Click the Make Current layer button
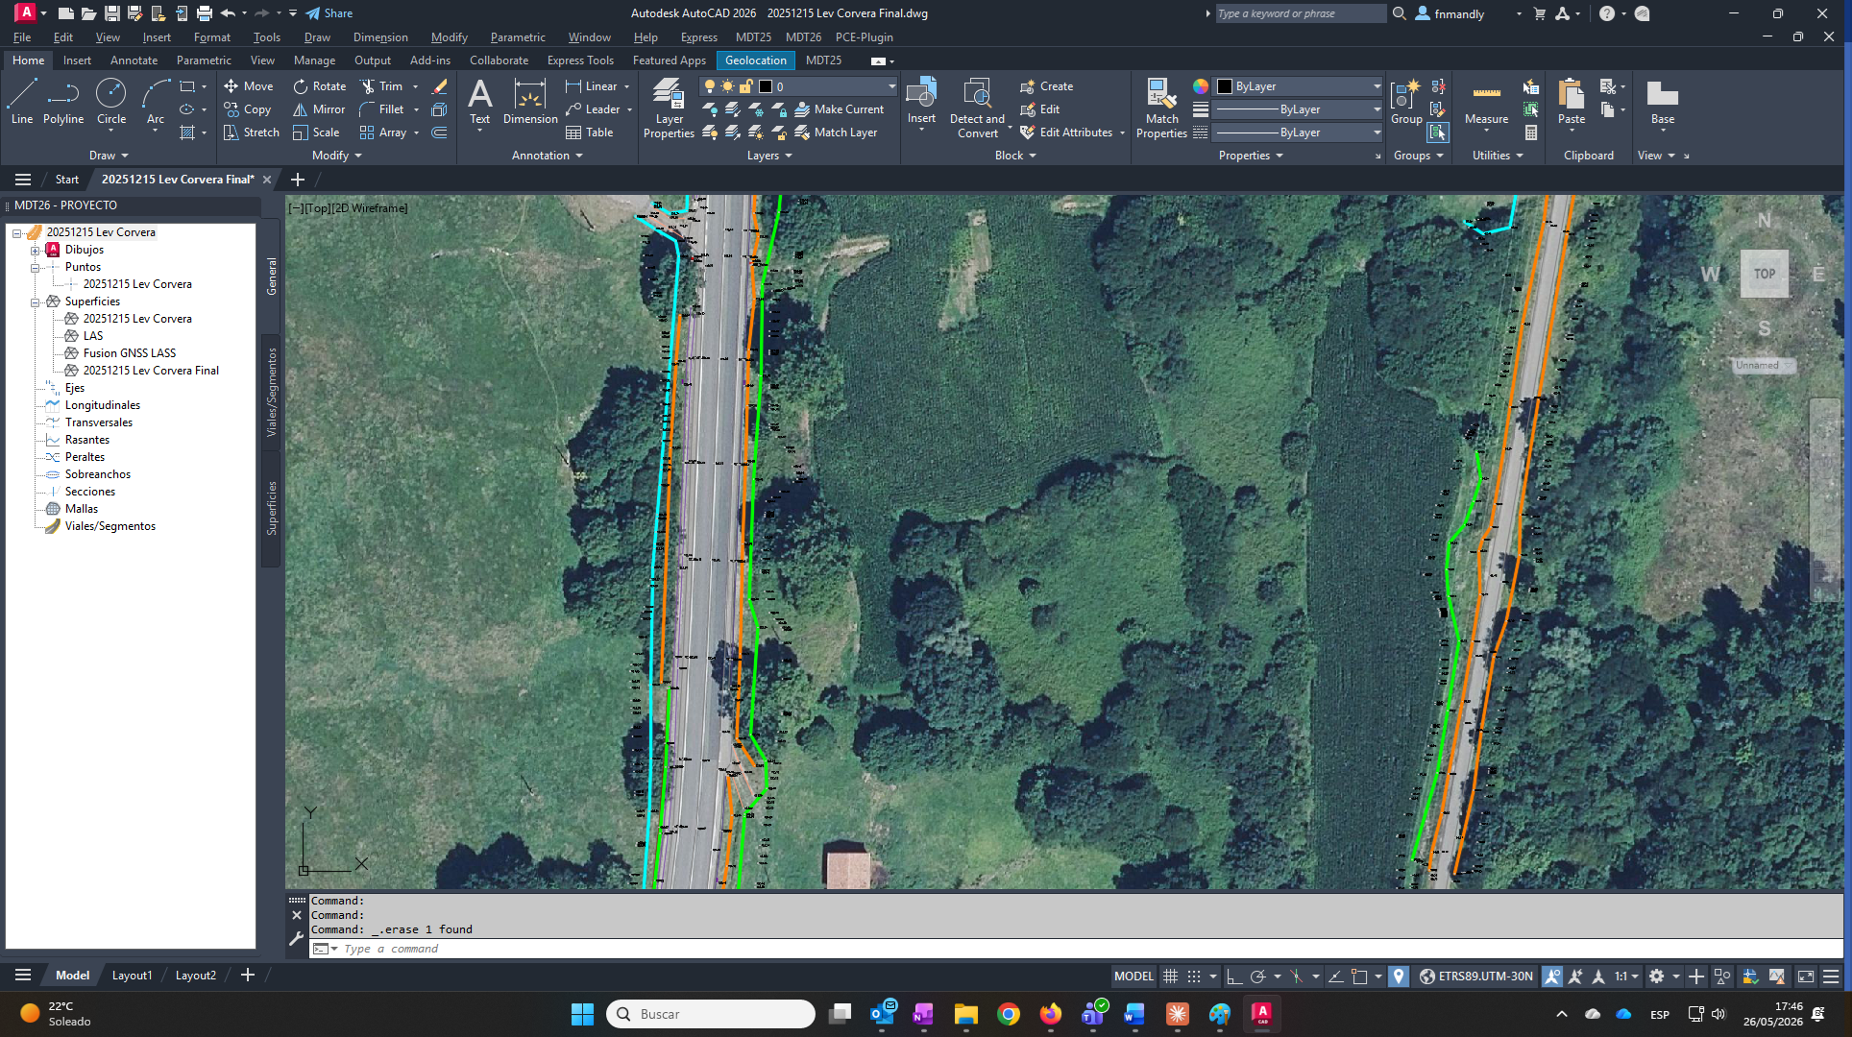This screenshot has height=1037, width=1852. coord(839,109)
